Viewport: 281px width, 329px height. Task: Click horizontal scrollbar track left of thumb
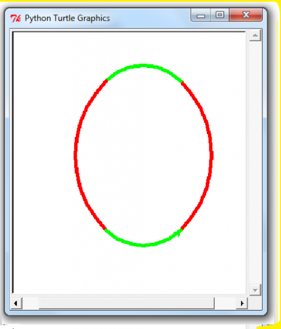click(30, 303)
